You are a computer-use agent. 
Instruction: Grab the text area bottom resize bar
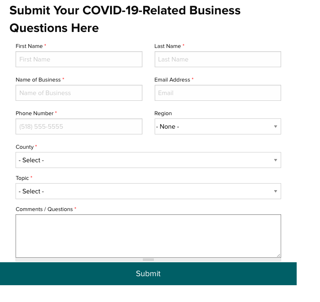148,259
